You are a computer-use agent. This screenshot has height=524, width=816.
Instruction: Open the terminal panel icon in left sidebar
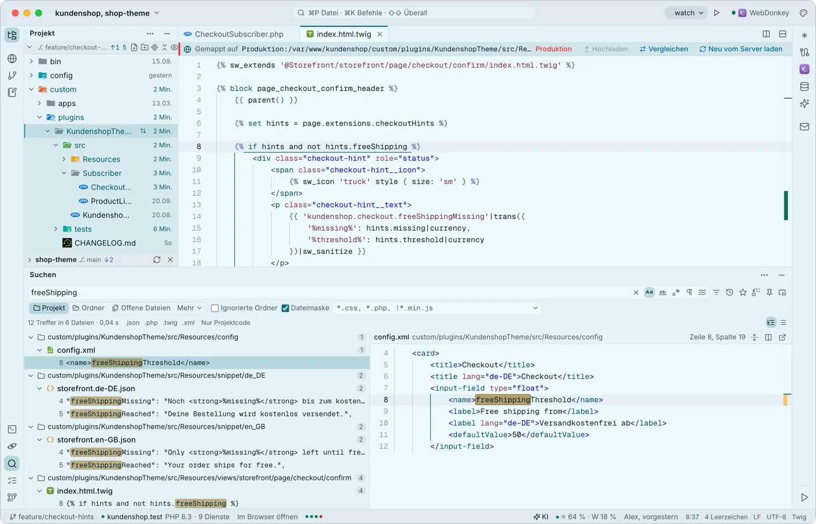(12, 429)
